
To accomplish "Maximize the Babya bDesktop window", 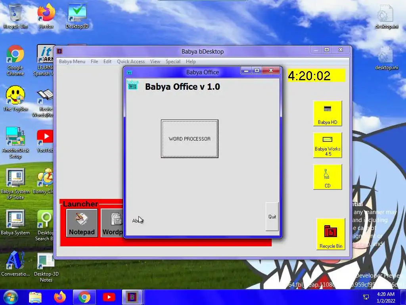I will pos(327,50).
